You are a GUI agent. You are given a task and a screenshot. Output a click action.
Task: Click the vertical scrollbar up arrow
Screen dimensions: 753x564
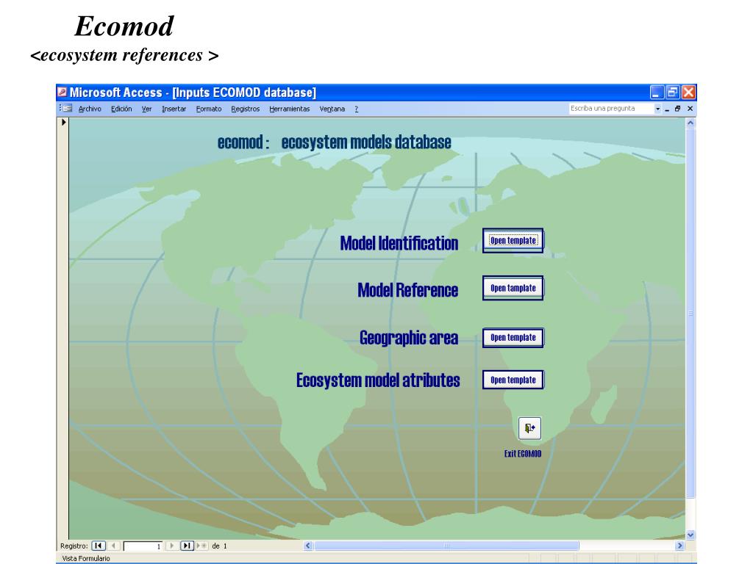coord(690,123)
